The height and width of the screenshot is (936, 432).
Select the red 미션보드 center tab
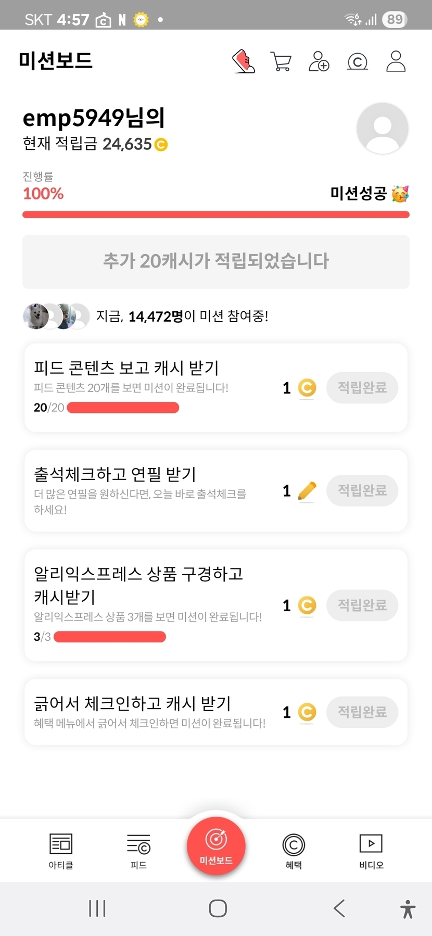pos(216,846)
